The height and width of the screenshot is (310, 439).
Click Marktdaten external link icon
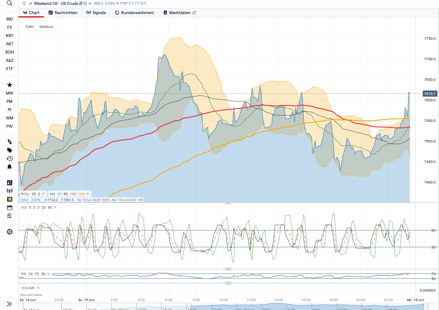(194, 13)
